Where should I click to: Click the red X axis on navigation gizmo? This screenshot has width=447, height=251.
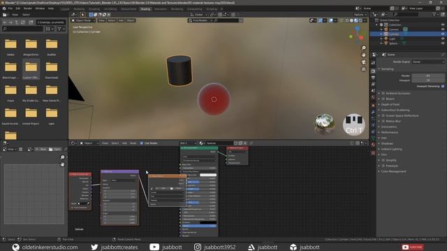click(361, 38)
